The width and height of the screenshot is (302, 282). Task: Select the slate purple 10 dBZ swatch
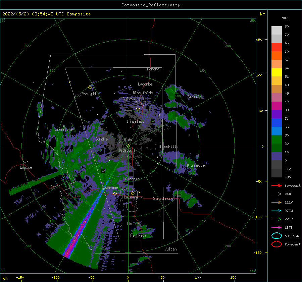pos(276,156)
